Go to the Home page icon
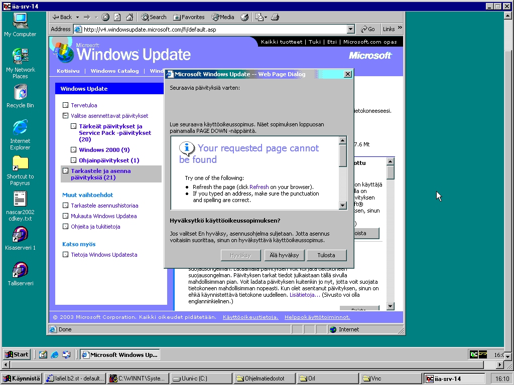This screenshot has height=385, width=514. click(128, 17)
